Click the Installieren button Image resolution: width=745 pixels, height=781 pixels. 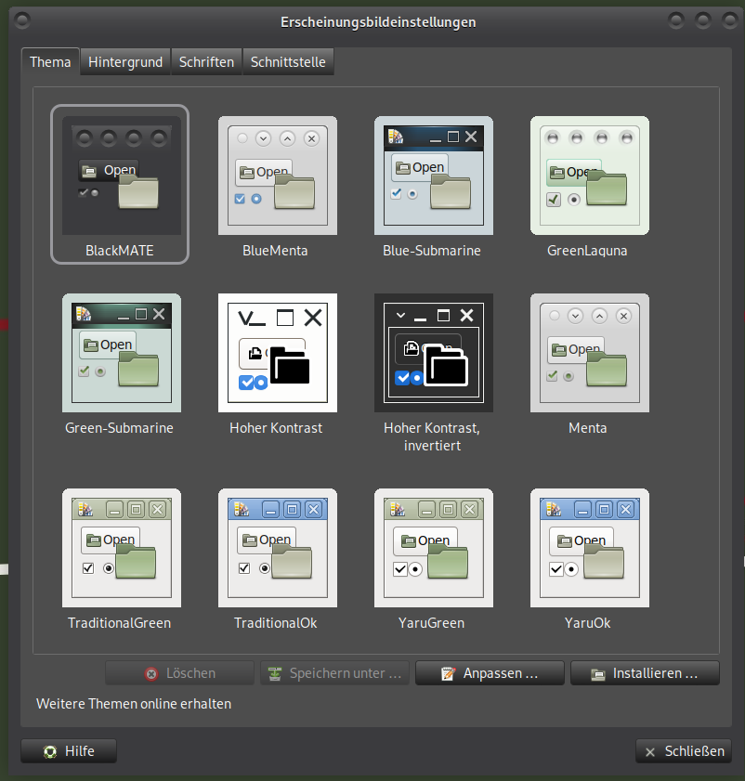[x=645, y=673]
